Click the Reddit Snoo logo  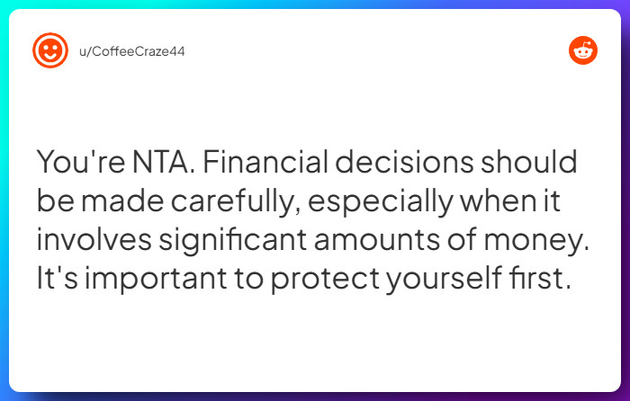(583, 50)
